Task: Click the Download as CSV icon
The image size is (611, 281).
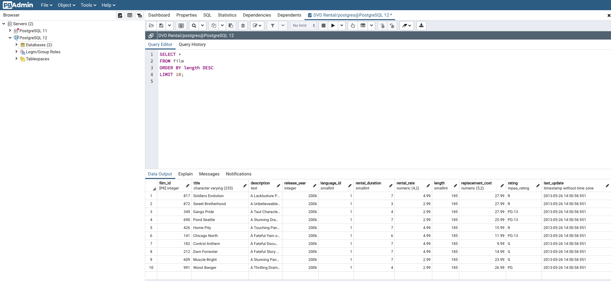Action: [421, 26]
